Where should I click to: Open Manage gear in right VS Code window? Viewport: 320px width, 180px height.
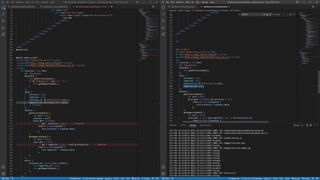[163, 174]
